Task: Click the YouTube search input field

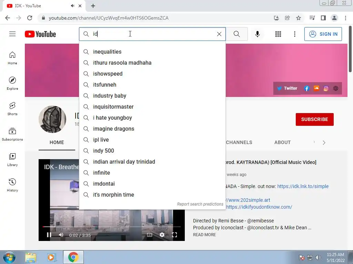Action: 153,34
